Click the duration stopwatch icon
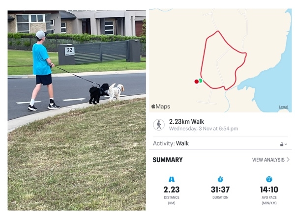The image size is (295, 221). tap(220, 179)
